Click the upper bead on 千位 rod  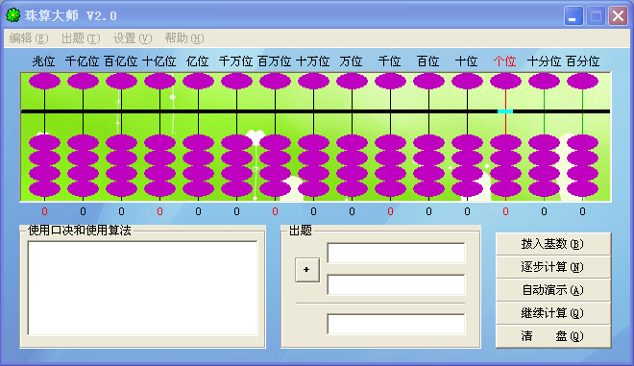390,81
